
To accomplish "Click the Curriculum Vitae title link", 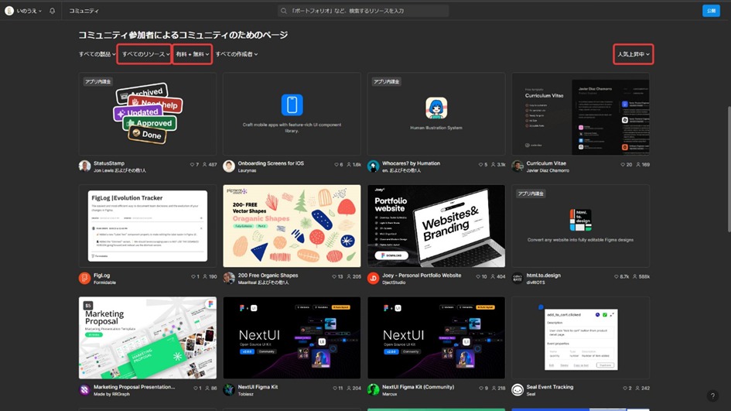I will (x=546, y=163).
